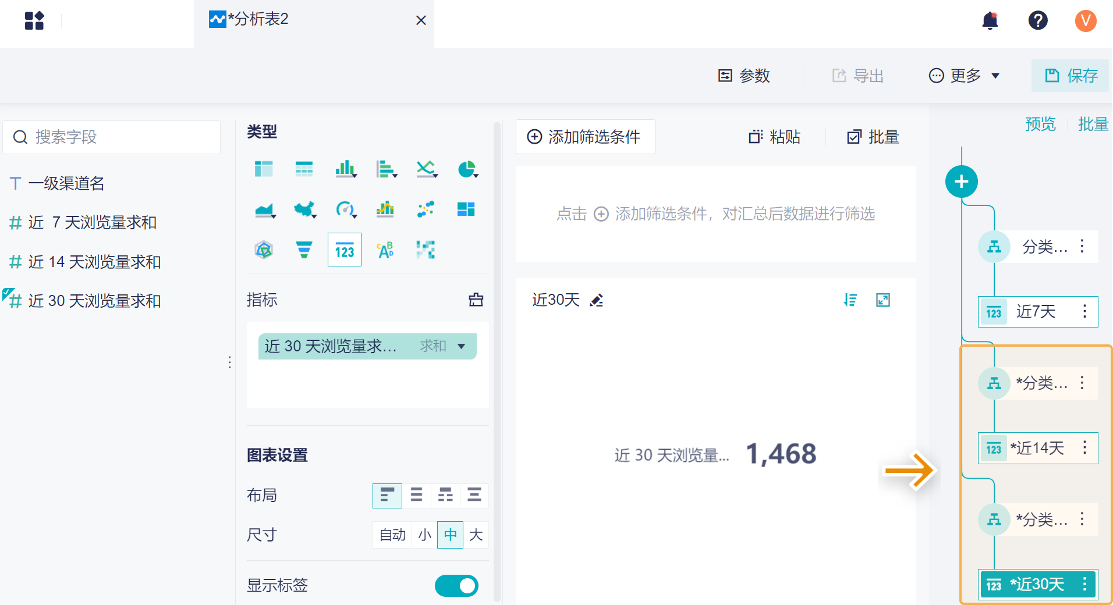The width and height of the screenshot is (1113, 605).
Task: Pick the line chart type
Action: pos(427,169)
